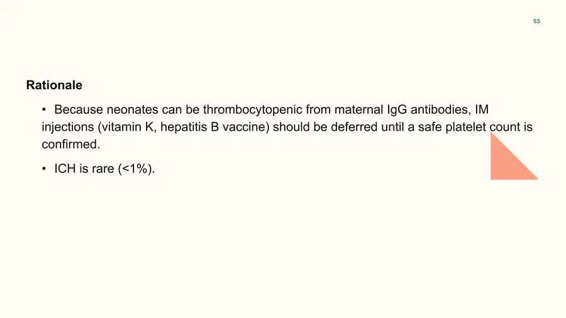Click the text IgG antibodies
Viewport: 566px width, 318px height.
tap(429, 109)
